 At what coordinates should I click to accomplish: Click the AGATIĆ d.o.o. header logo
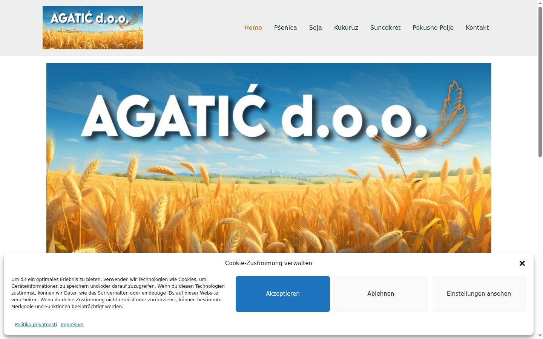(x=93, y=27)
